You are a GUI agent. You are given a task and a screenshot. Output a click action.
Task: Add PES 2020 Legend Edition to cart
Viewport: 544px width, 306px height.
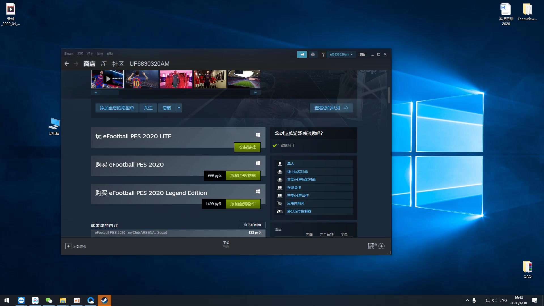point(243,204)
